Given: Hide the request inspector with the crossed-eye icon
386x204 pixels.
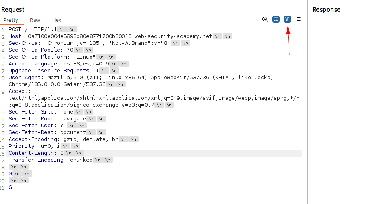Looking at the screenshot, I should [x=265, y=19].
